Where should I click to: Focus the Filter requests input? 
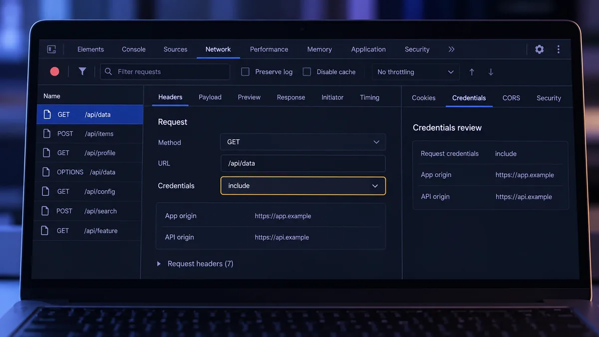point(165,71)
